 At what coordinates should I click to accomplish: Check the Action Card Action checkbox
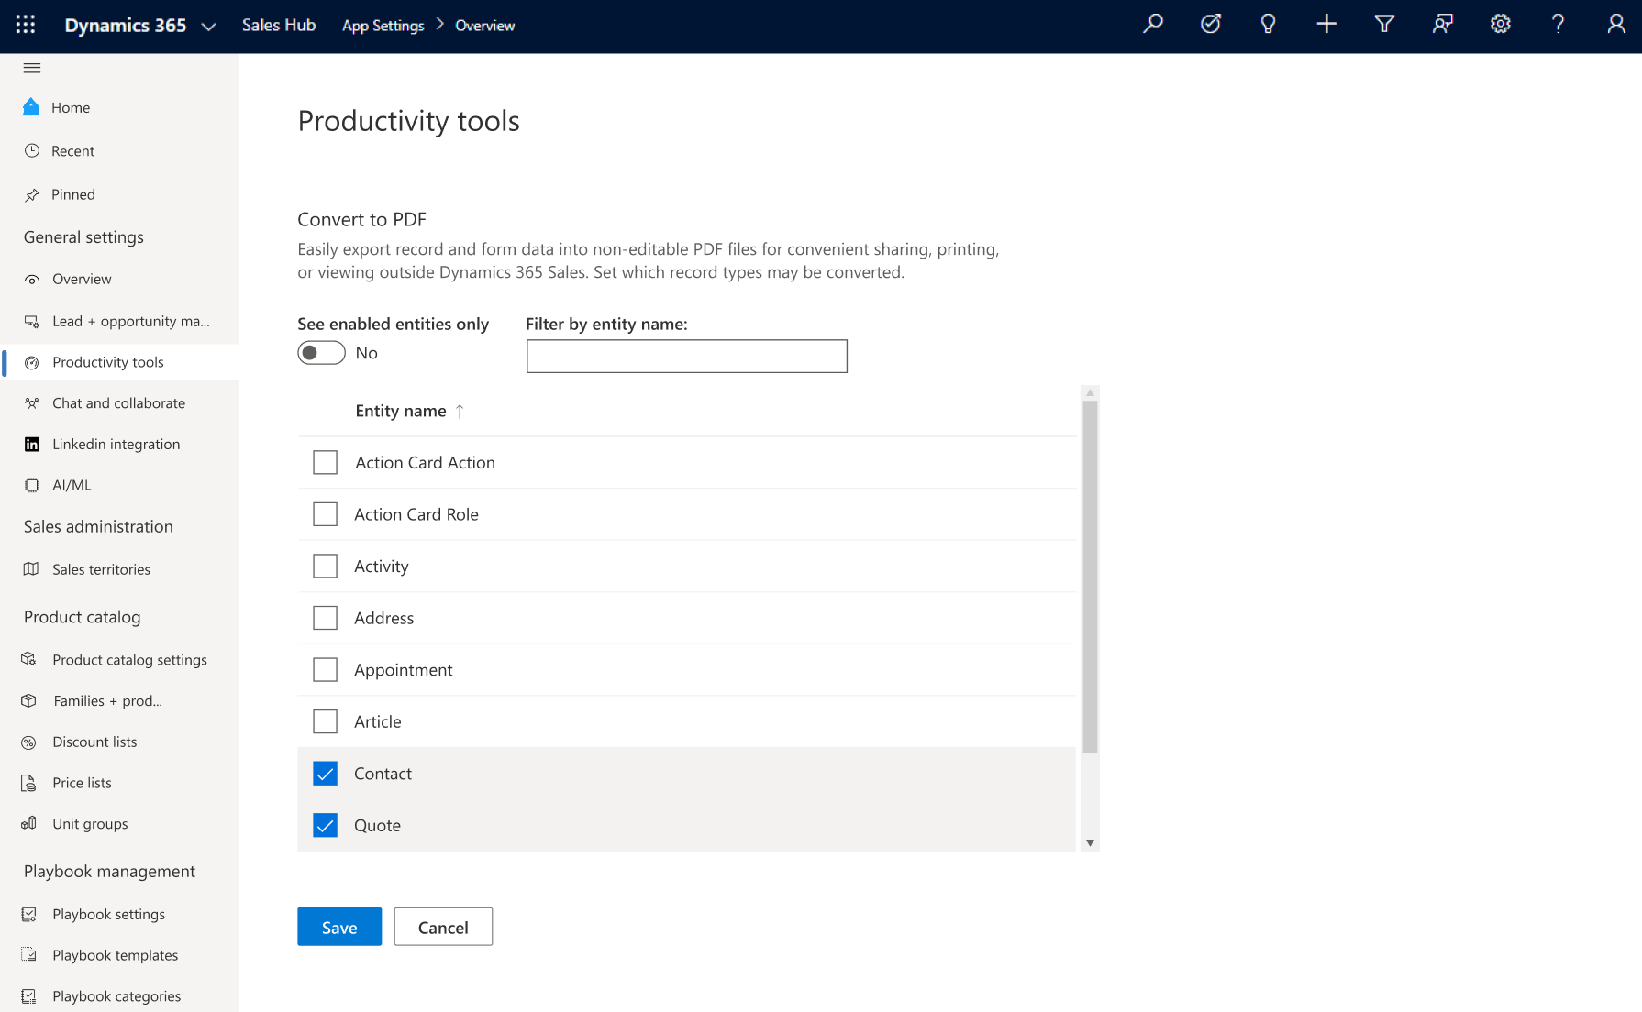(x=325, y=462)
